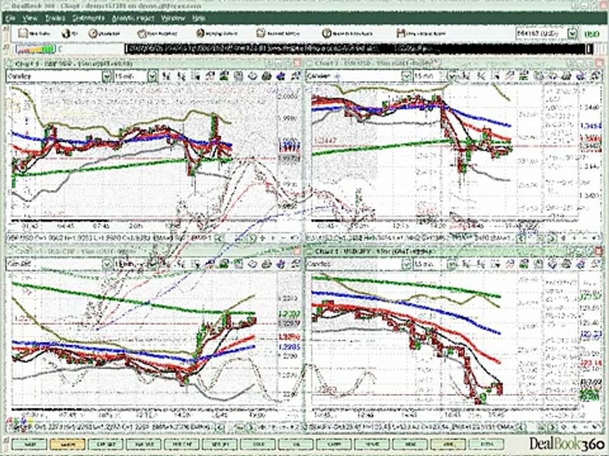The height and width of the screenshot is (456, 609).
Task: Click rightmost icon in USD/CHF chart toolbar
Action: 295,265
